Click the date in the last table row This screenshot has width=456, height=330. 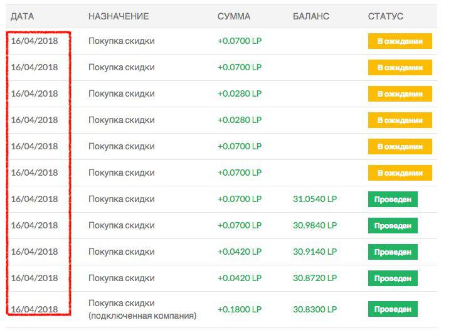(34, 309)
